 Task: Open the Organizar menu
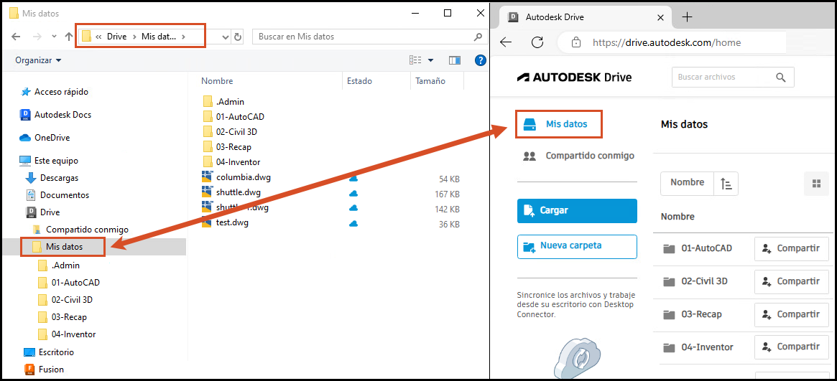coord(38,60)
